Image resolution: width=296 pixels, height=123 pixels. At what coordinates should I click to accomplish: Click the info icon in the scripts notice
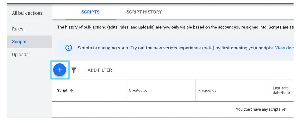tap(68, 48)
